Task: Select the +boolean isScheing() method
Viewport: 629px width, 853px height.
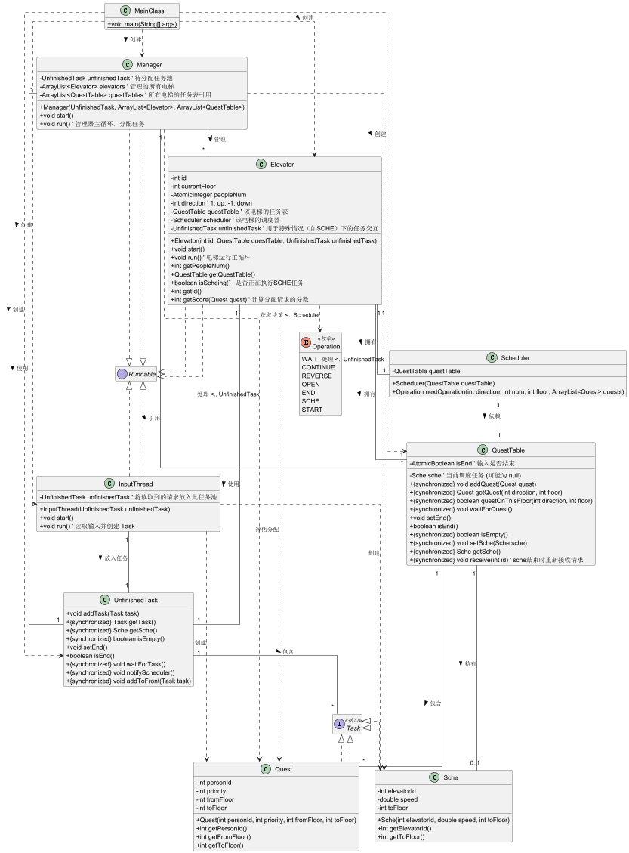Action: pyautogui.click(x=237, y=283)
